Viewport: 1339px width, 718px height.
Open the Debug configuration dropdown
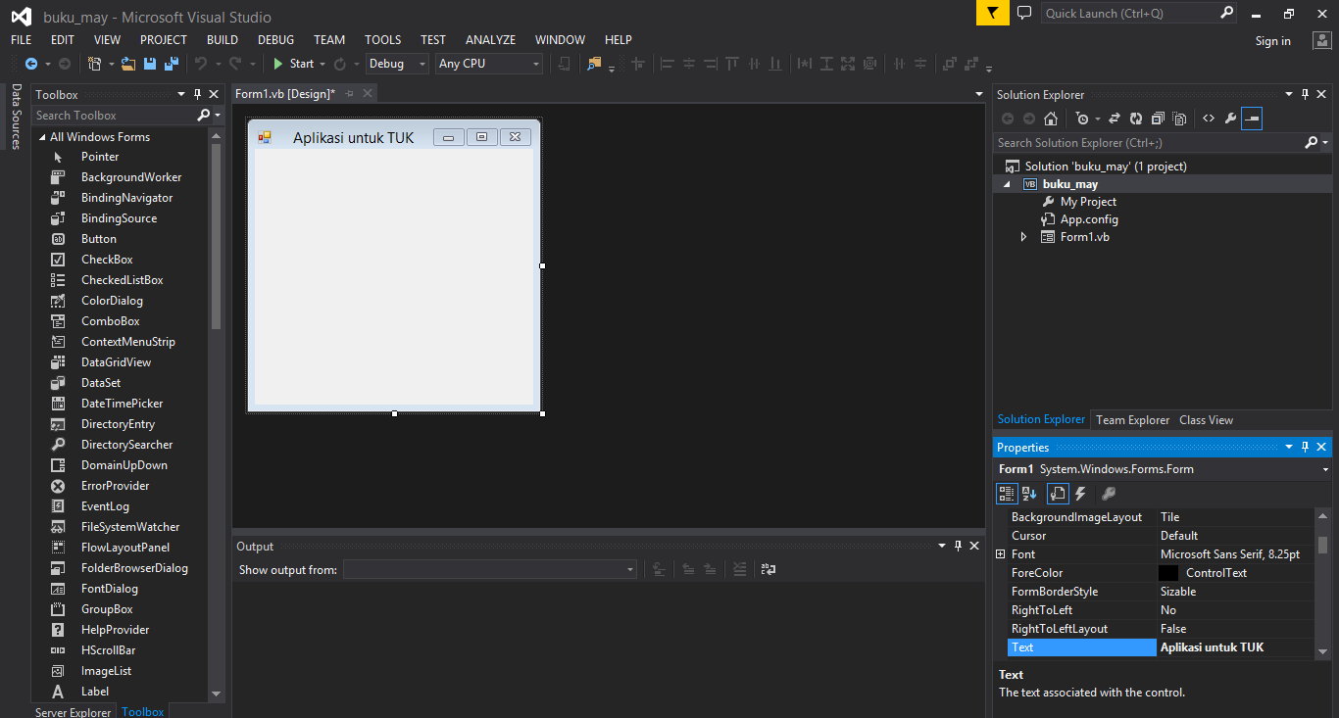pos(422,64)
